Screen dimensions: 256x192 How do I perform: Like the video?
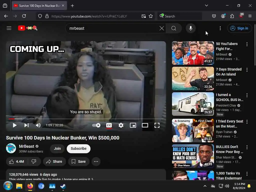(16, 161)
